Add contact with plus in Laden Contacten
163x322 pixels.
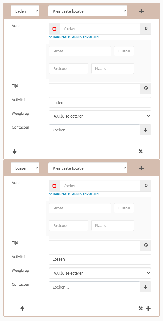pos(146,130)
